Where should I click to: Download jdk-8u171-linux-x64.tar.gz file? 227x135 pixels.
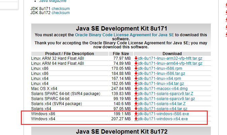coord(161,84)
